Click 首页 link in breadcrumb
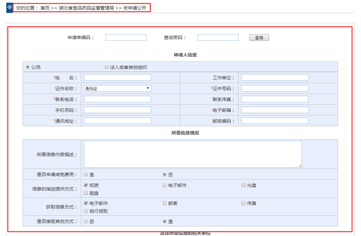 [x=45, y=8]
